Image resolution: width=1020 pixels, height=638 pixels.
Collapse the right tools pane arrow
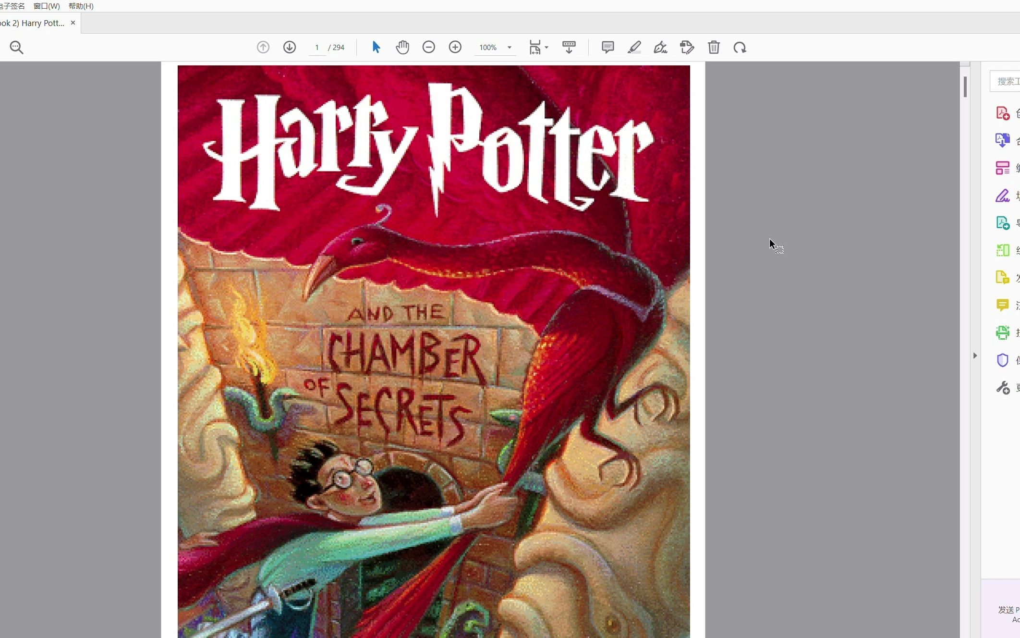point(975,356)
